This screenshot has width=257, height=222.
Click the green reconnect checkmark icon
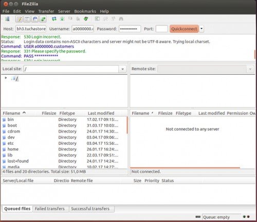point(86,19)
